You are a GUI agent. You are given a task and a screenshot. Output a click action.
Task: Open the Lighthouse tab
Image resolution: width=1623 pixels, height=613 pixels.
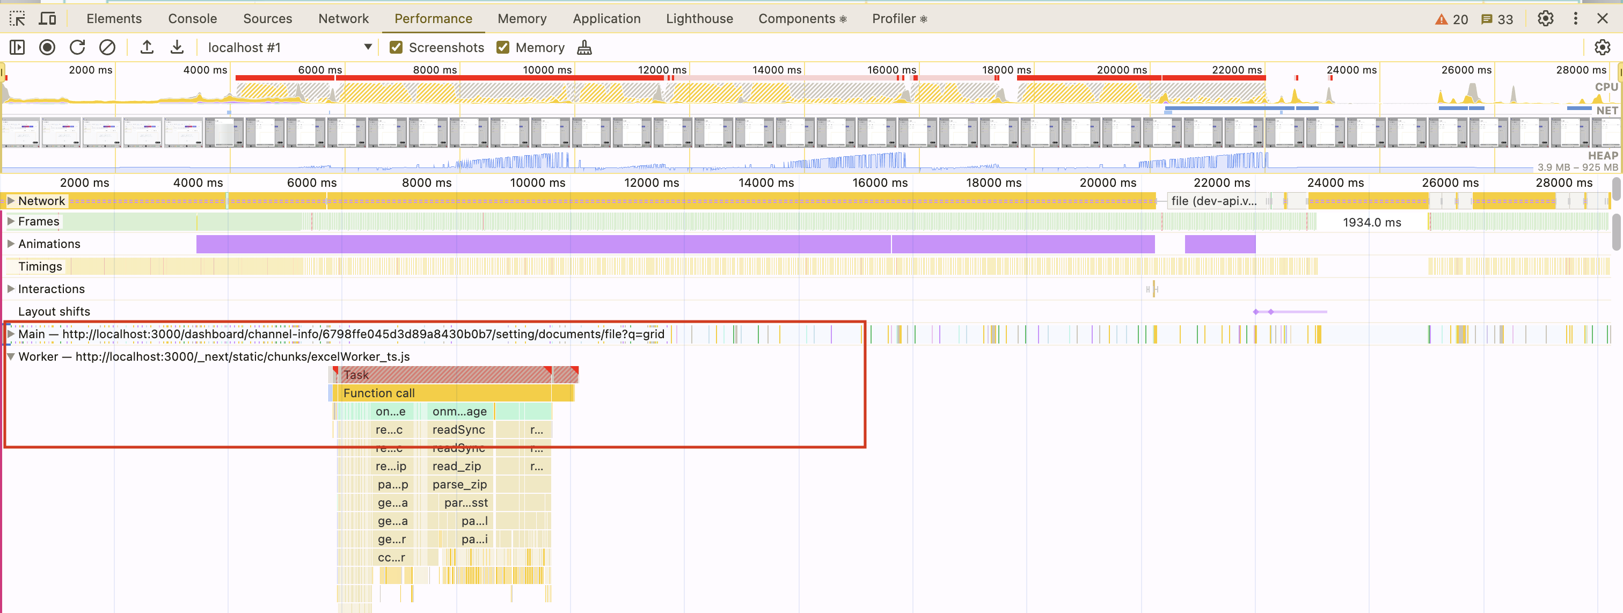699,18
